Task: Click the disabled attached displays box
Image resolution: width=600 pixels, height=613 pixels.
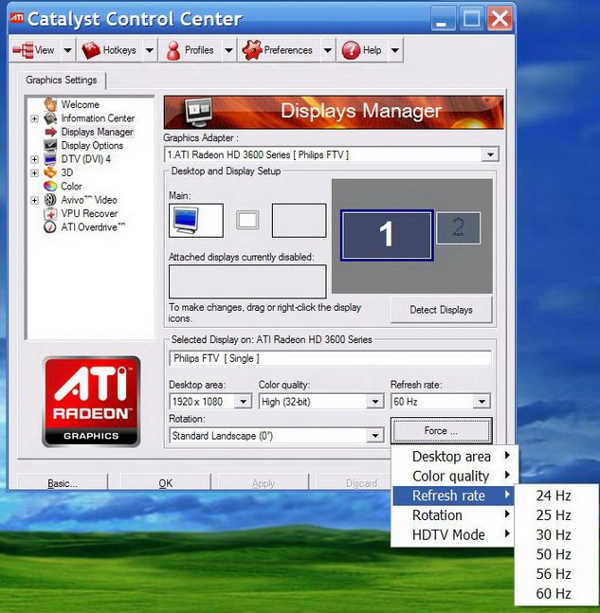Action: tap(247, 281)
